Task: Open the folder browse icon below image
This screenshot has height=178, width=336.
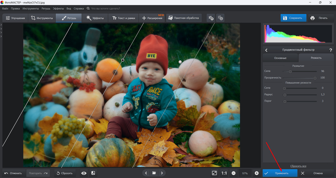Action: (x=154, y=173)
